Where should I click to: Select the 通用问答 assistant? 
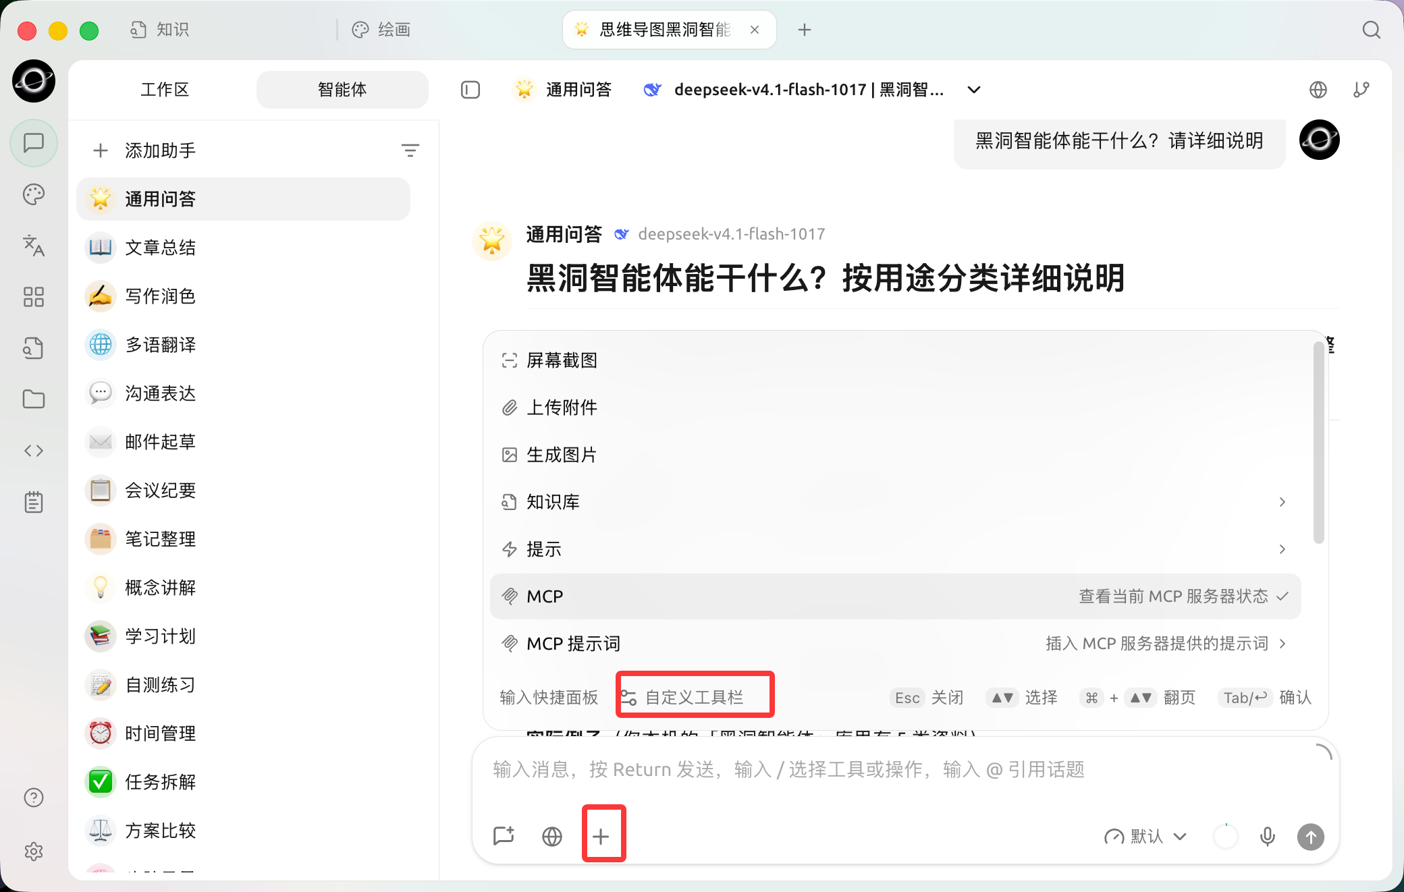[x=244, y=199]
